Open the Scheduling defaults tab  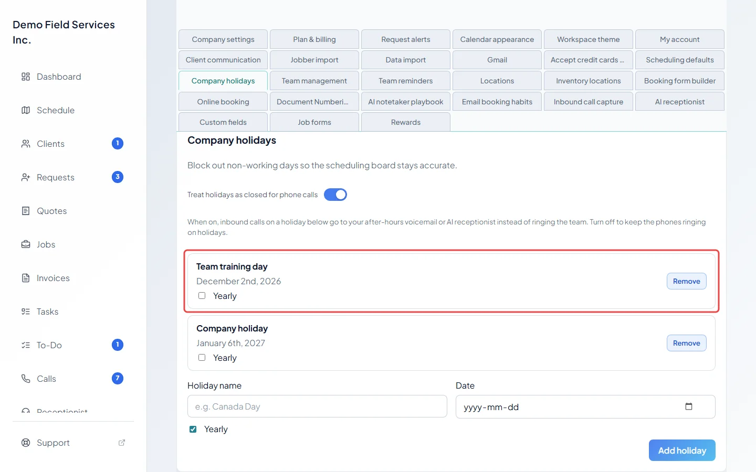pyautogui.click(x=680, y=60)
